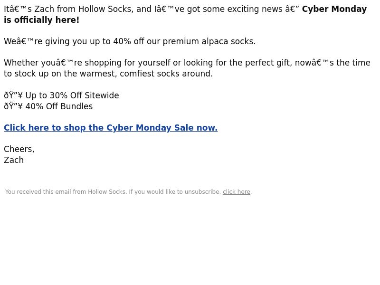
Task: Click the garbled emoji before '40% Off Bundles'
Action: click(13, 106)
